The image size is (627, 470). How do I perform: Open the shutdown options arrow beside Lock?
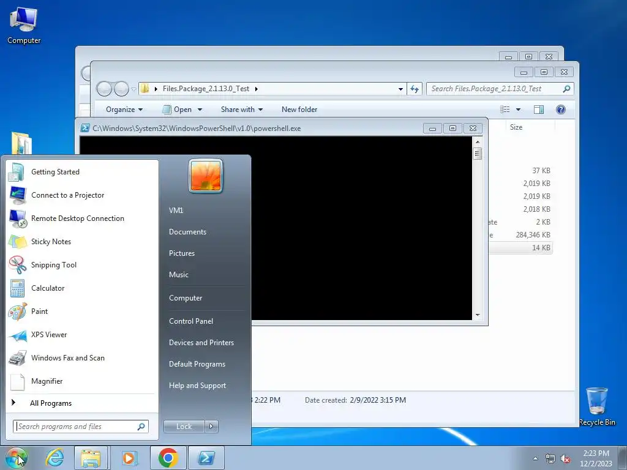[211, 427]
